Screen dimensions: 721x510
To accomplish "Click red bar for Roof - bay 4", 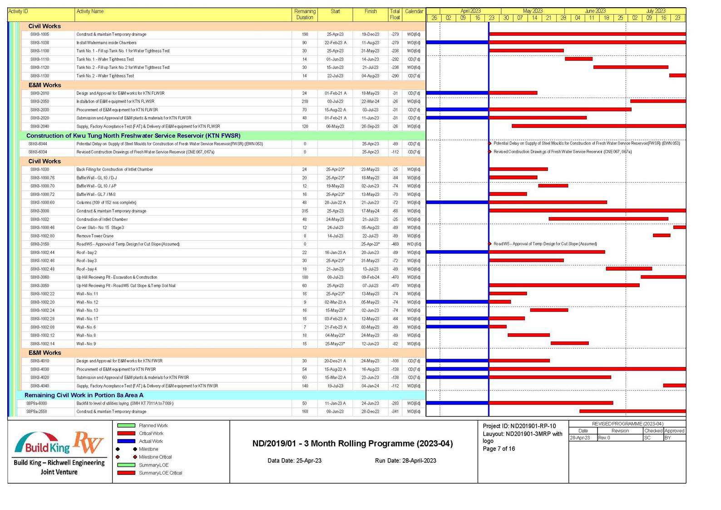I will 629,269.
